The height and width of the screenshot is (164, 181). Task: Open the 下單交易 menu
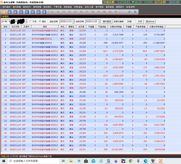pyautogui.click(x=58, y=7)
